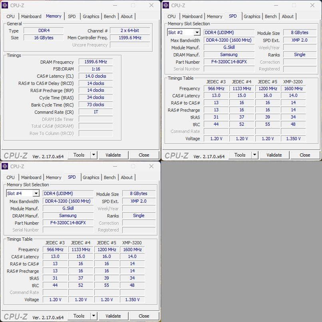Expand the Tools dropdown arrow in the Memory window
Viewport: 322px width, 322px height.
[x=93, y=155]
